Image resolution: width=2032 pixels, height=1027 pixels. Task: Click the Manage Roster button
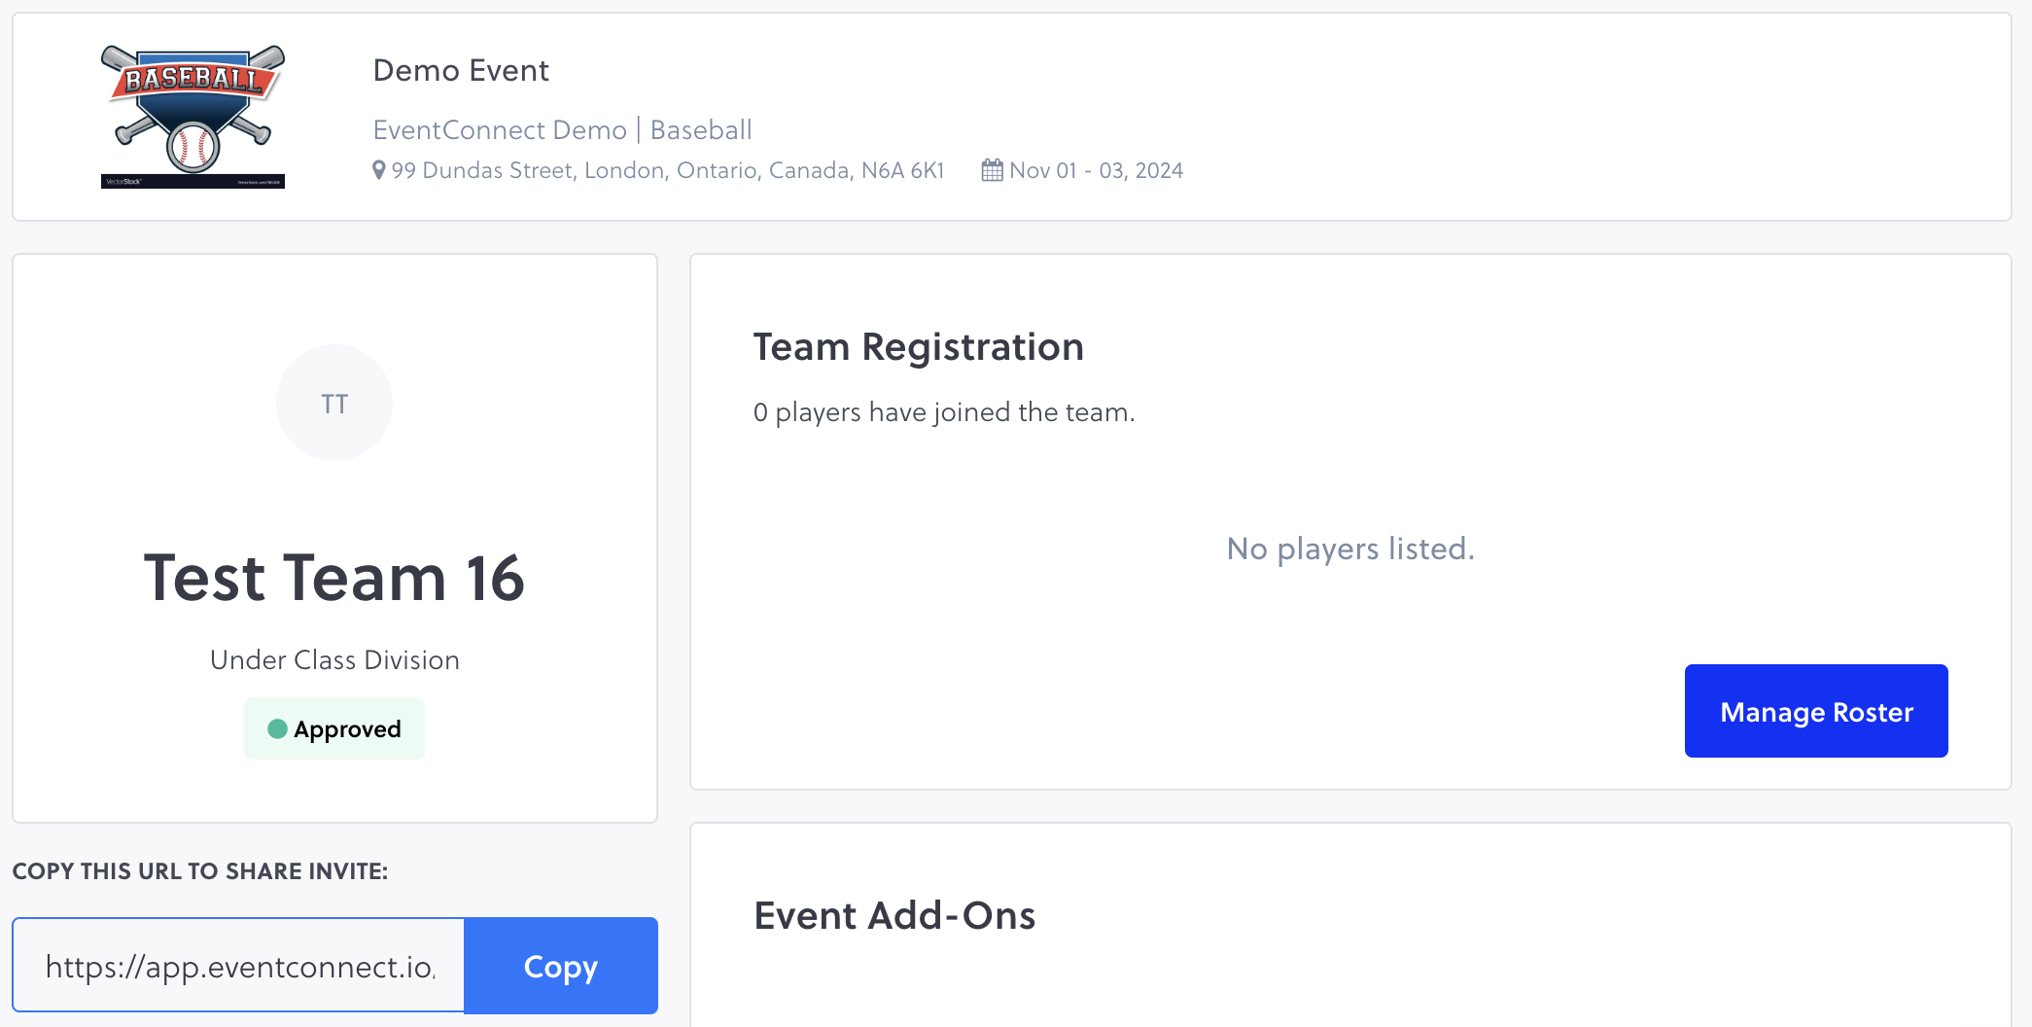(x=1815, y=711)
